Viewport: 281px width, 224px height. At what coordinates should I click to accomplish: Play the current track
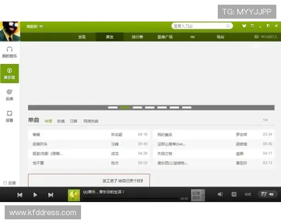tap(35, 195)
